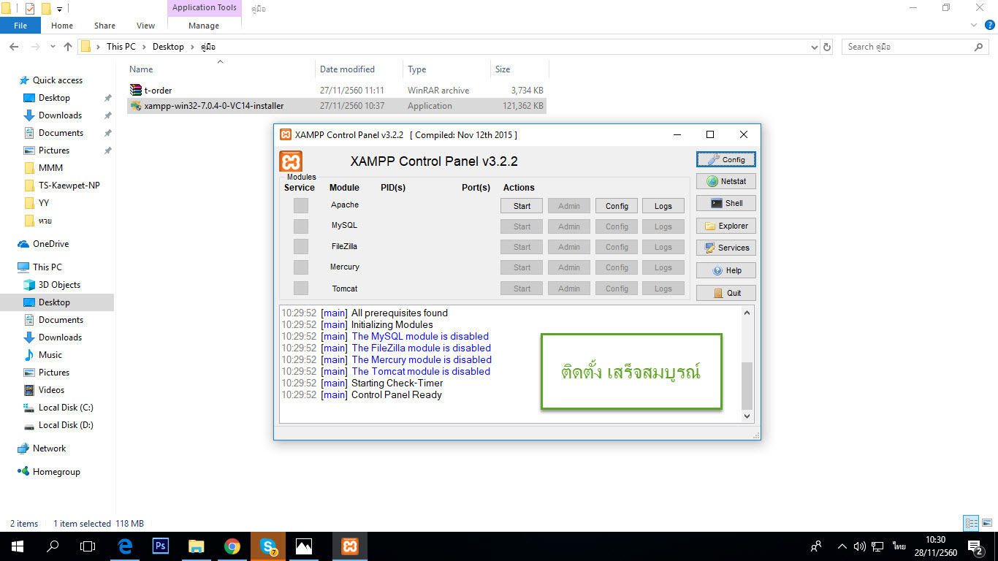Open Homegroup in the navigation pane
Viewport: 998px width, 561px height.
56,472
